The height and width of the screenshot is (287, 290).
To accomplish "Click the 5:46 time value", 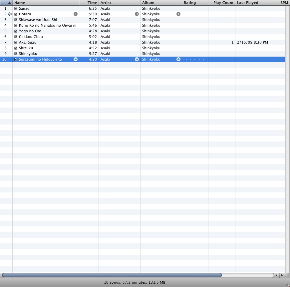I will pos(93,26).
